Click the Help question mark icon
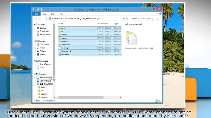Screen dimensions: 211x118 (x=160, y=14)
